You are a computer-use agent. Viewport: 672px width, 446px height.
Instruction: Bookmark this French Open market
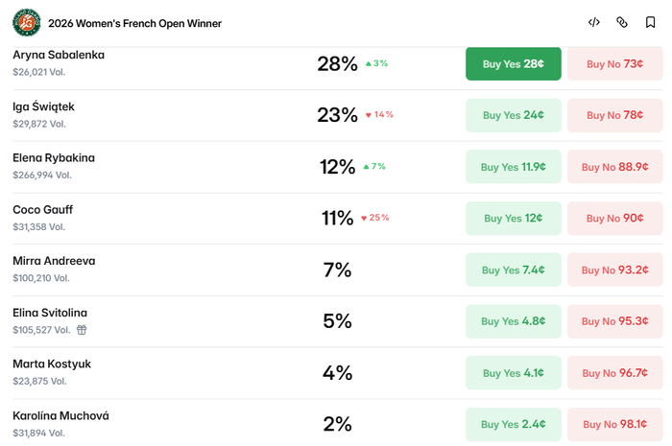(x=650, y=22)
